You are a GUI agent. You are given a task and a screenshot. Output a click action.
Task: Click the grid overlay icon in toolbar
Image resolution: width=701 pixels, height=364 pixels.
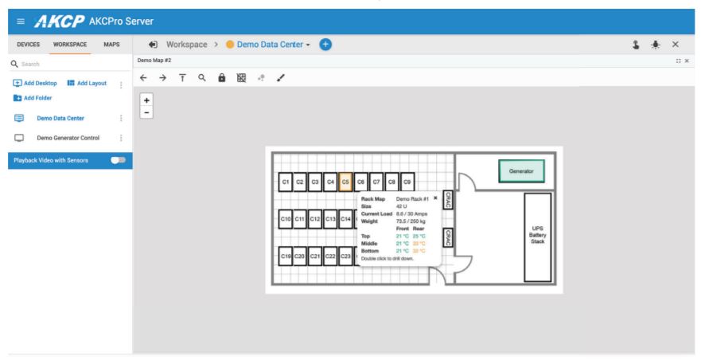[x=242, y=76]
